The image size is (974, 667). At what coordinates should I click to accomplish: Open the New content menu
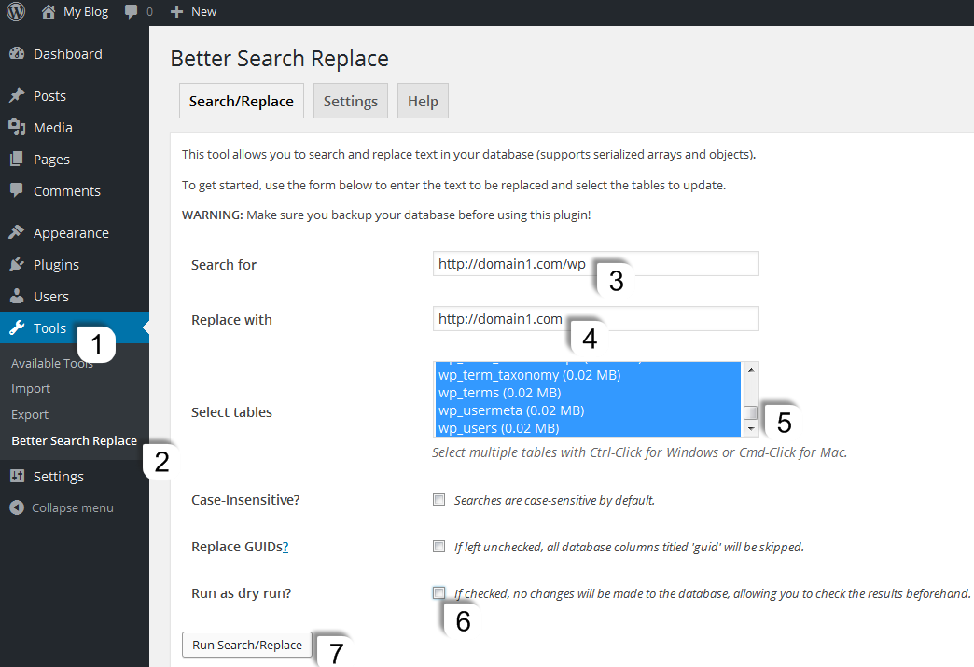coord(203,12)
